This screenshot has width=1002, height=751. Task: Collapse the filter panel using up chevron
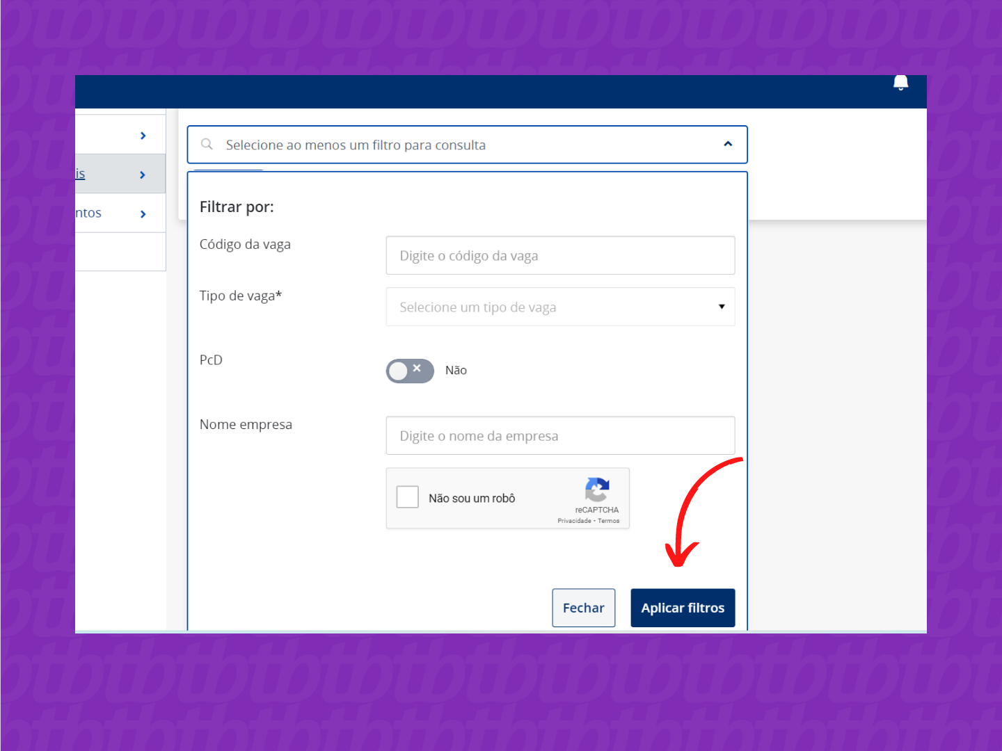point(728,144)
